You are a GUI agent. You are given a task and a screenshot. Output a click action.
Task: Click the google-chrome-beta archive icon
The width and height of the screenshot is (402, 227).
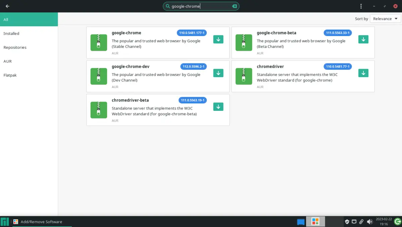tap(244, 42)
